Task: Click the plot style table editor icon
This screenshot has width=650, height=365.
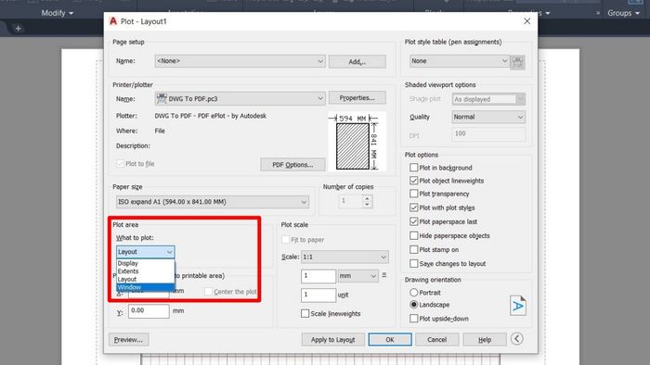Action: click(x=517, y=62)
